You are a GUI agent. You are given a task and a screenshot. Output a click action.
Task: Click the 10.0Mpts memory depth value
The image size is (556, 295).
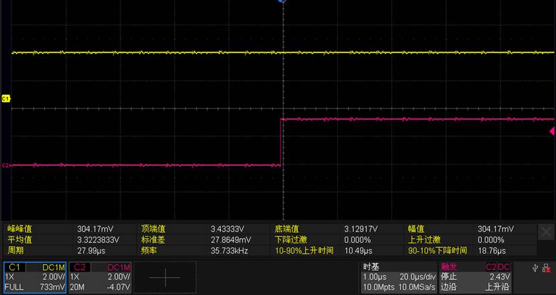coord(379,287)
